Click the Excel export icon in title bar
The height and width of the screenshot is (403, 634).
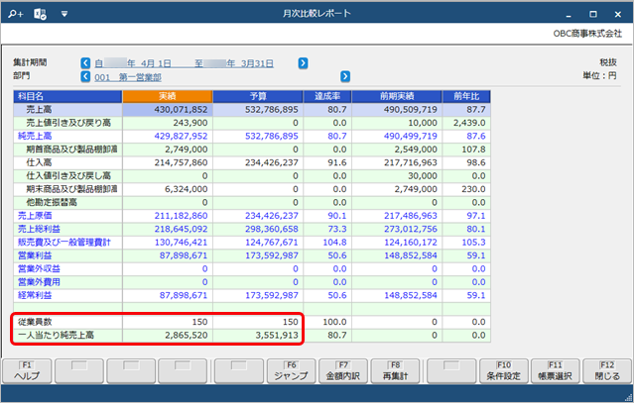tap(40, 14)
